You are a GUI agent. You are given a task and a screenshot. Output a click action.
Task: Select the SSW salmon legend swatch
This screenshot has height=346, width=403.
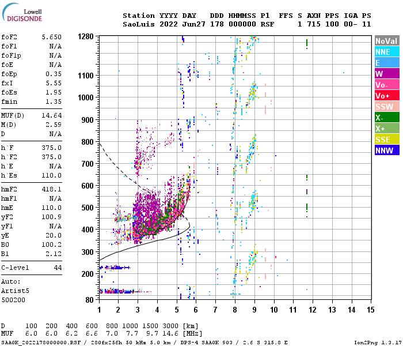tap(387, 107)
